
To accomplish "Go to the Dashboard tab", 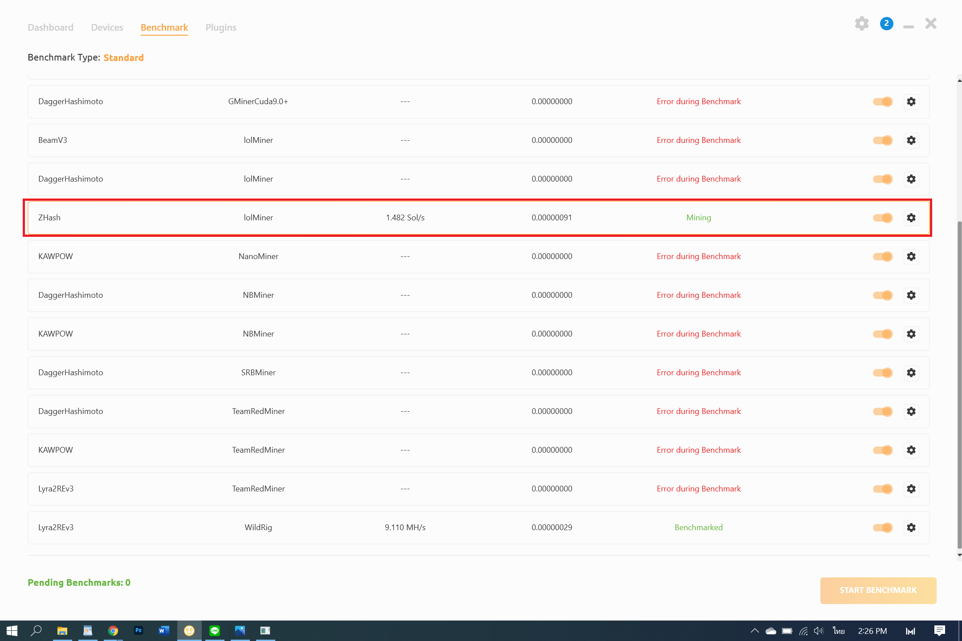I will coord(50,28).
